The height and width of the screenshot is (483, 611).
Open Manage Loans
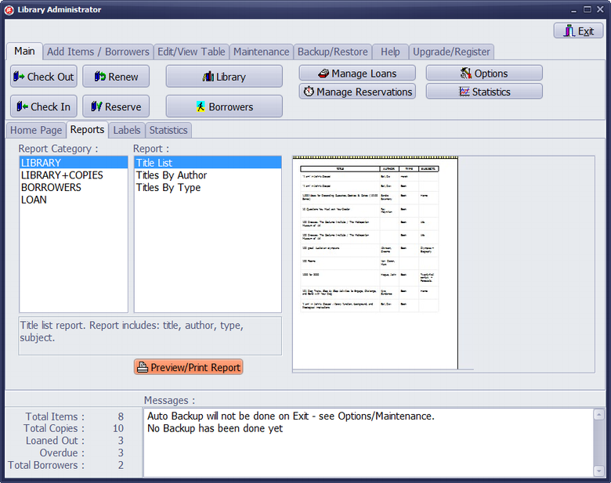click(x=356, y=74)
